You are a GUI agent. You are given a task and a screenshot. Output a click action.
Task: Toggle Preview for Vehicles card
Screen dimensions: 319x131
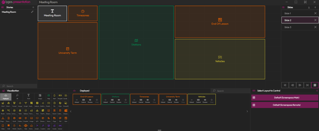coord(205,101)
